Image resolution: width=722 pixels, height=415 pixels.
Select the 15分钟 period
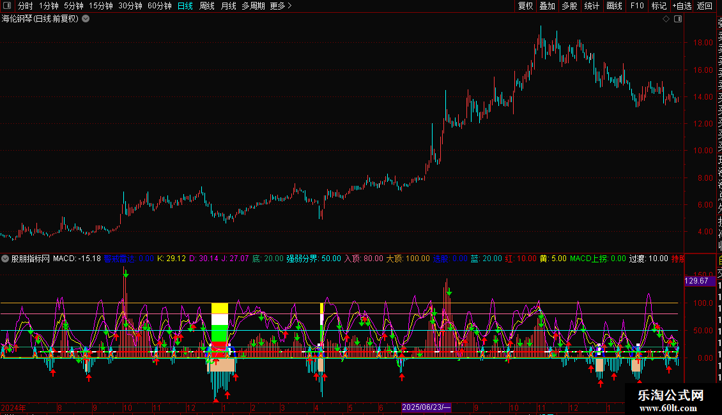coord(101,6)
